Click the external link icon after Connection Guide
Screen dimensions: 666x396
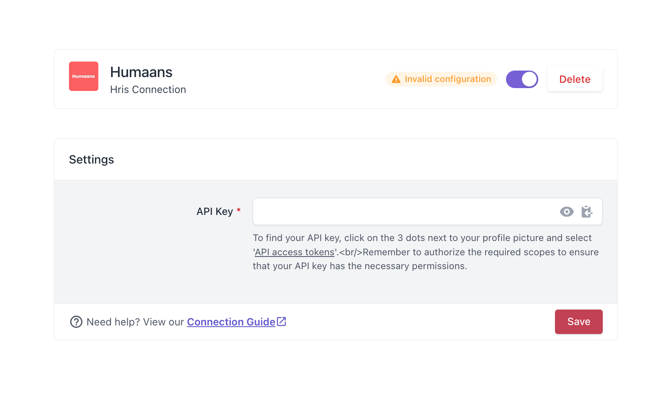click(x=282, y=321)
